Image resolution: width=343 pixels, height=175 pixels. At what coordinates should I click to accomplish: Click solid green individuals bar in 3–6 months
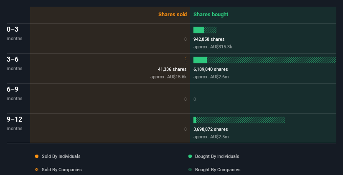[x=200, y=60]
